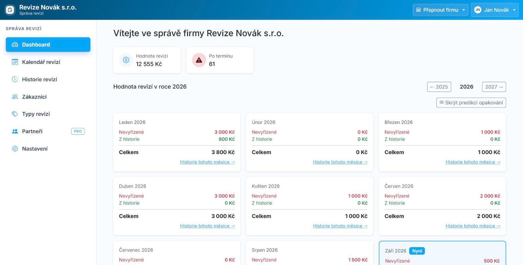
Task: Click the Červenec 2026 card title
Action: [x=136, y=250]
